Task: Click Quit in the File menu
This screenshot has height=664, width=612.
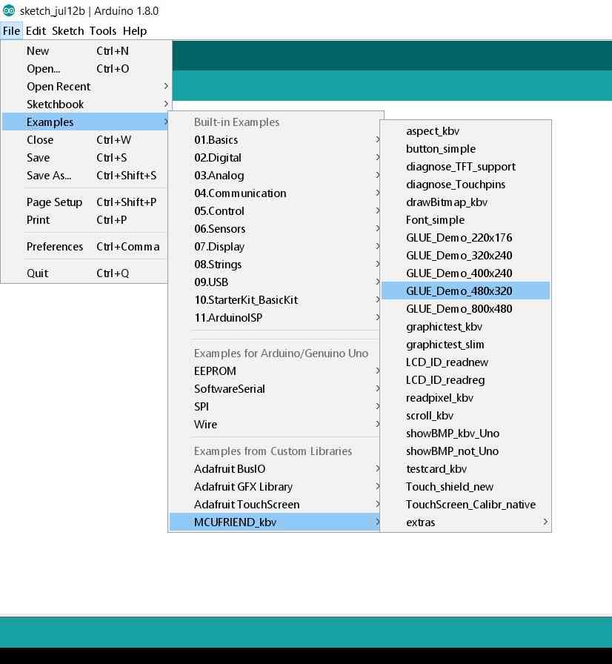Action: 86,273
